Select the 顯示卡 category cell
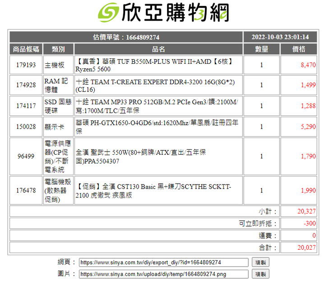Screen dimensions: 325x281 [58, 127]
